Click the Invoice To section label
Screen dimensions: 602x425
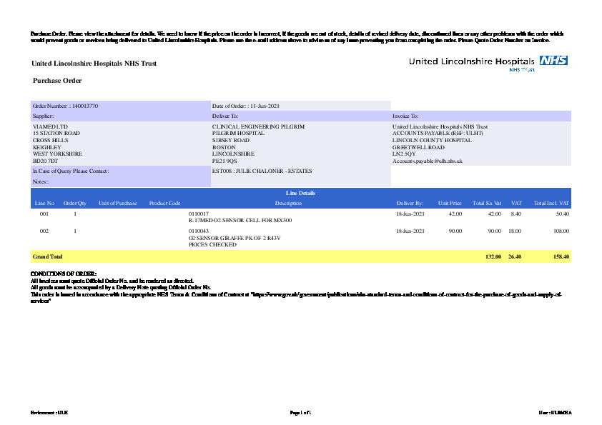(x=405, y=116)
